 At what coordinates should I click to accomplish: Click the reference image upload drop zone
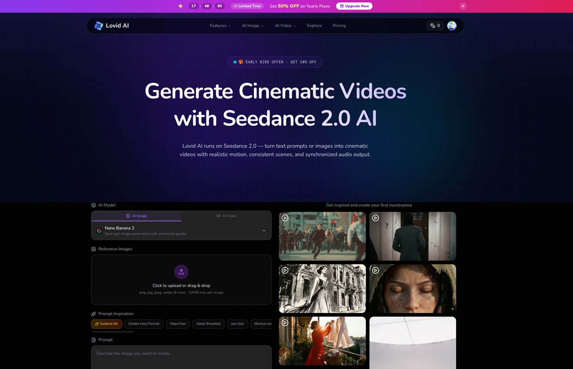pos(181,280)
